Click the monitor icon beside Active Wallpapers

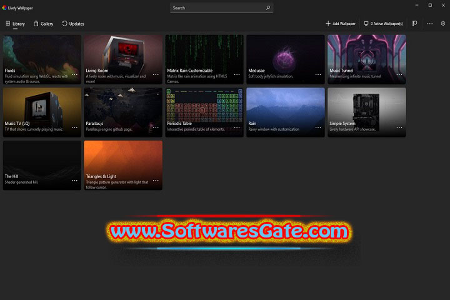click(x=366, y=24)
